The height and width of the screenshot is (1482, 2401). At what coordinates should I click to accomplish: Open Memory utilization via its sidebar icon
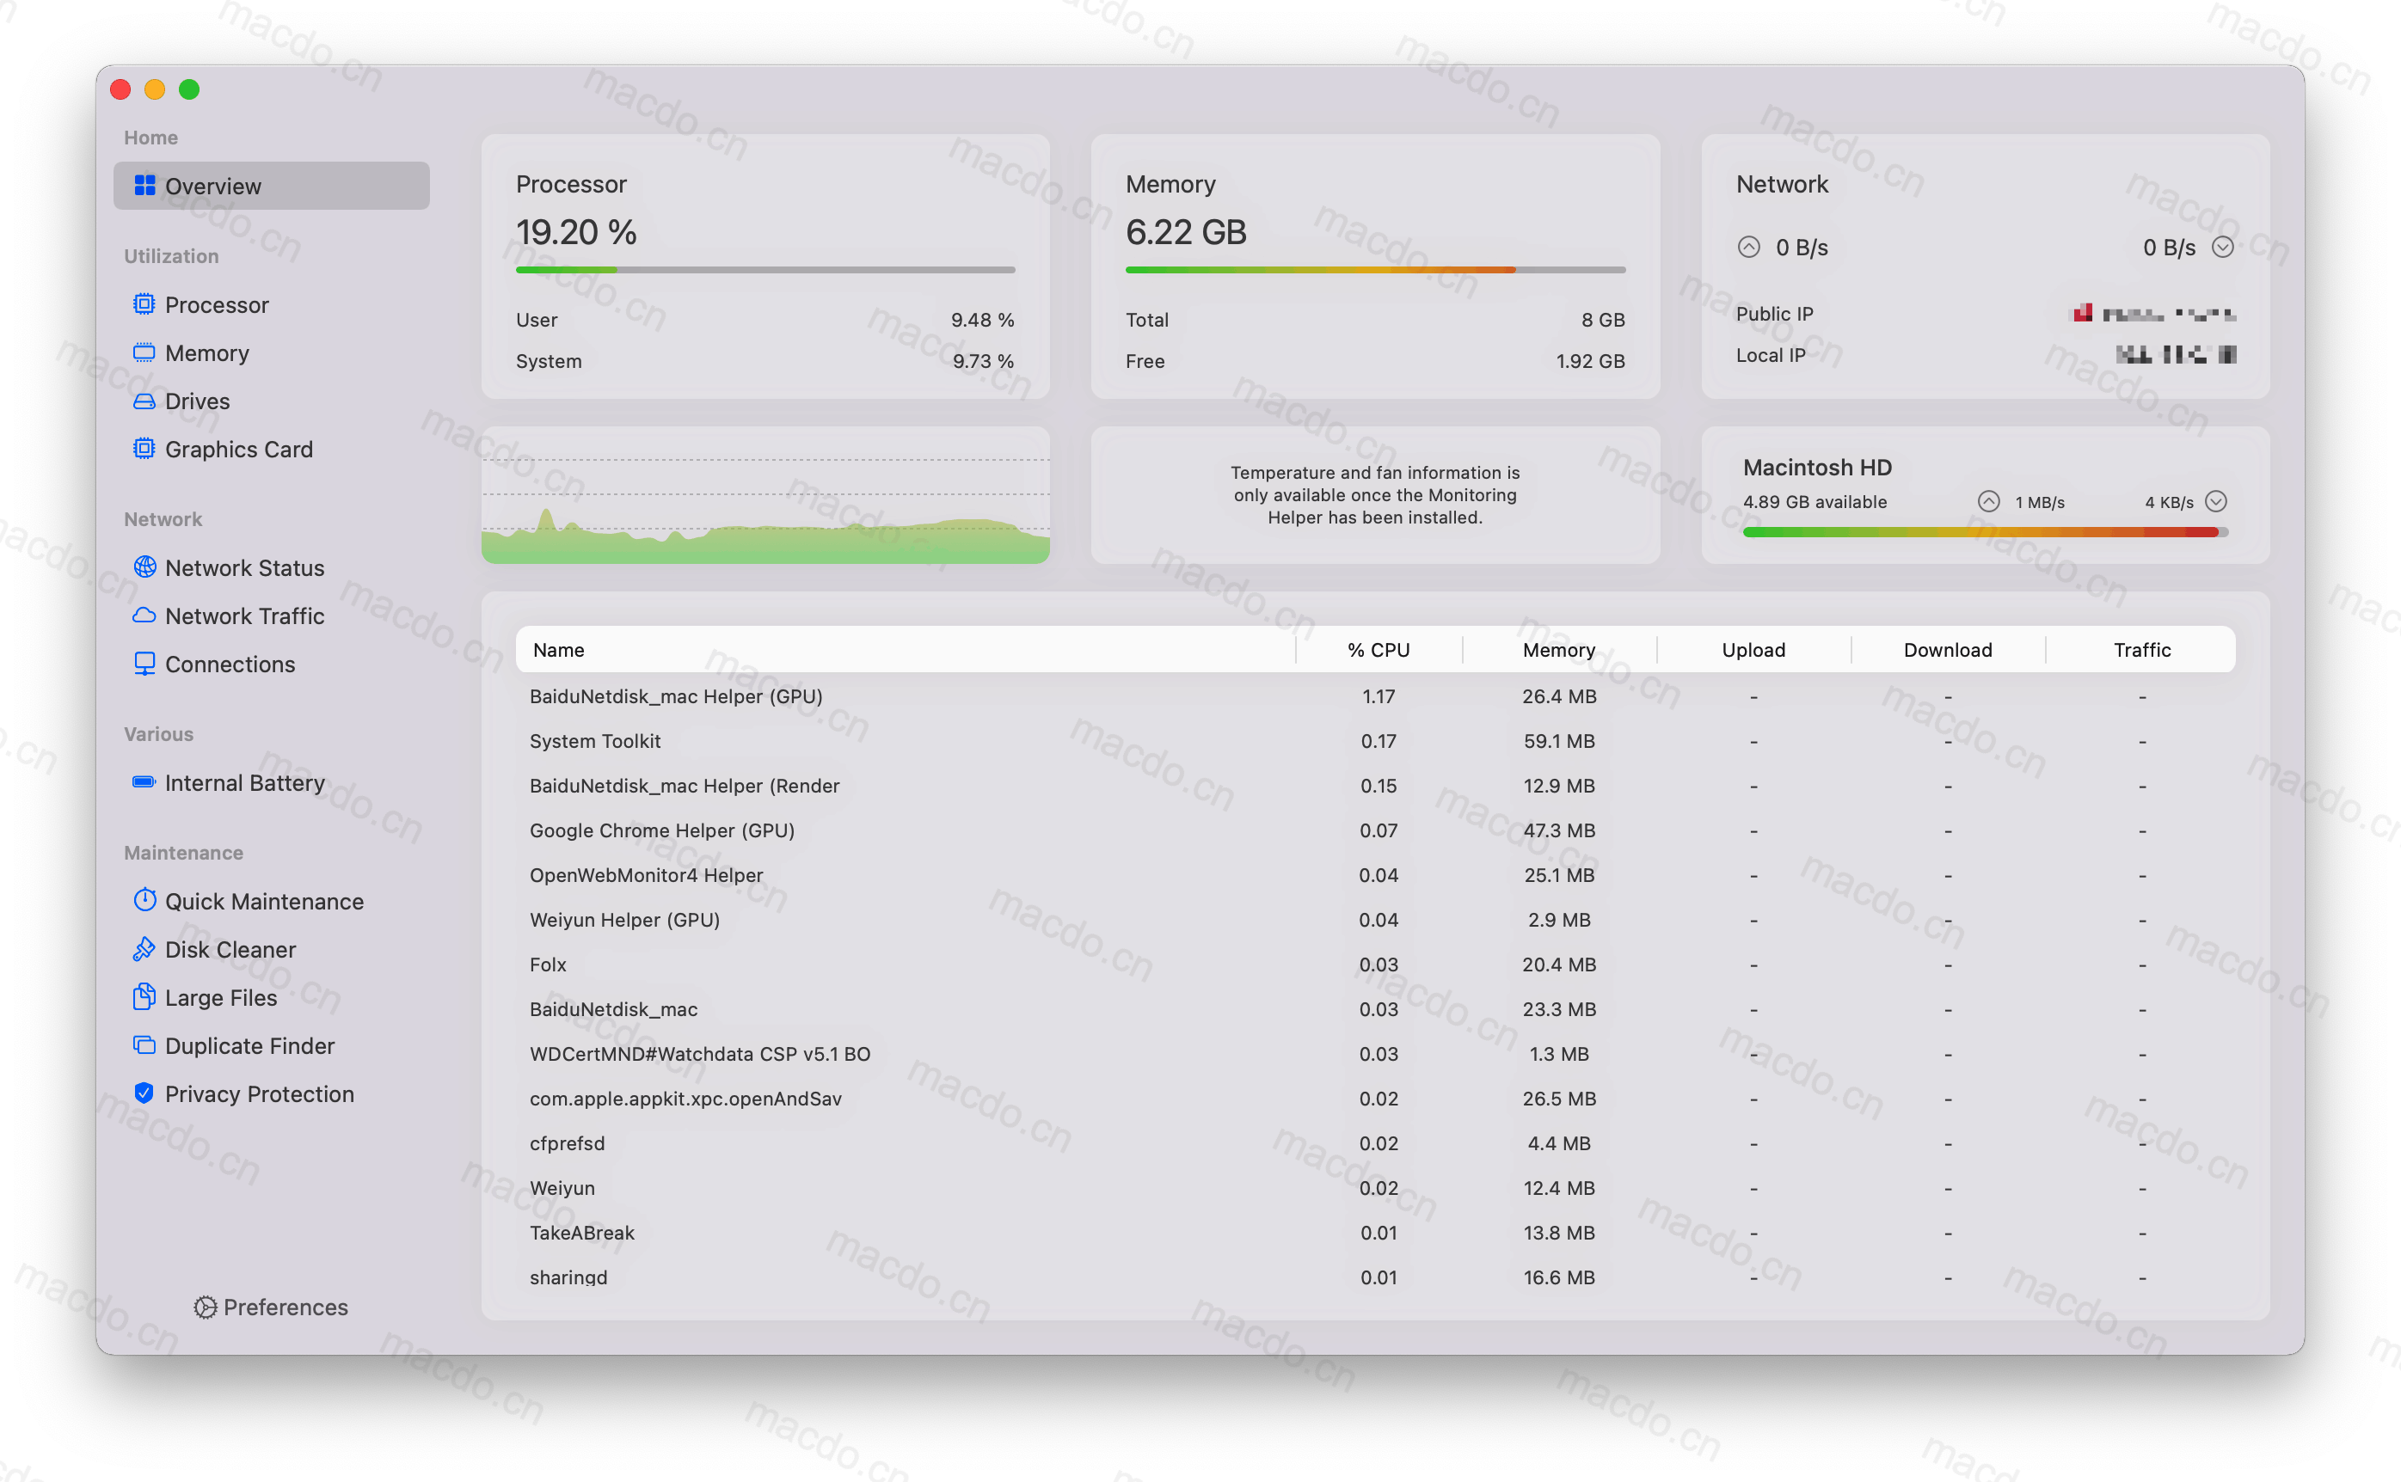pos(145,352)
